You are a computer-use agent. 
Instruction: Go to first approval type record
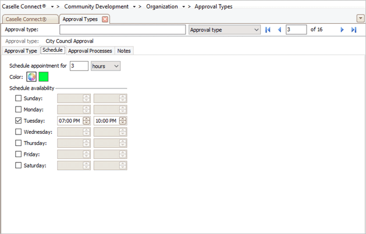tap(268, 30)
